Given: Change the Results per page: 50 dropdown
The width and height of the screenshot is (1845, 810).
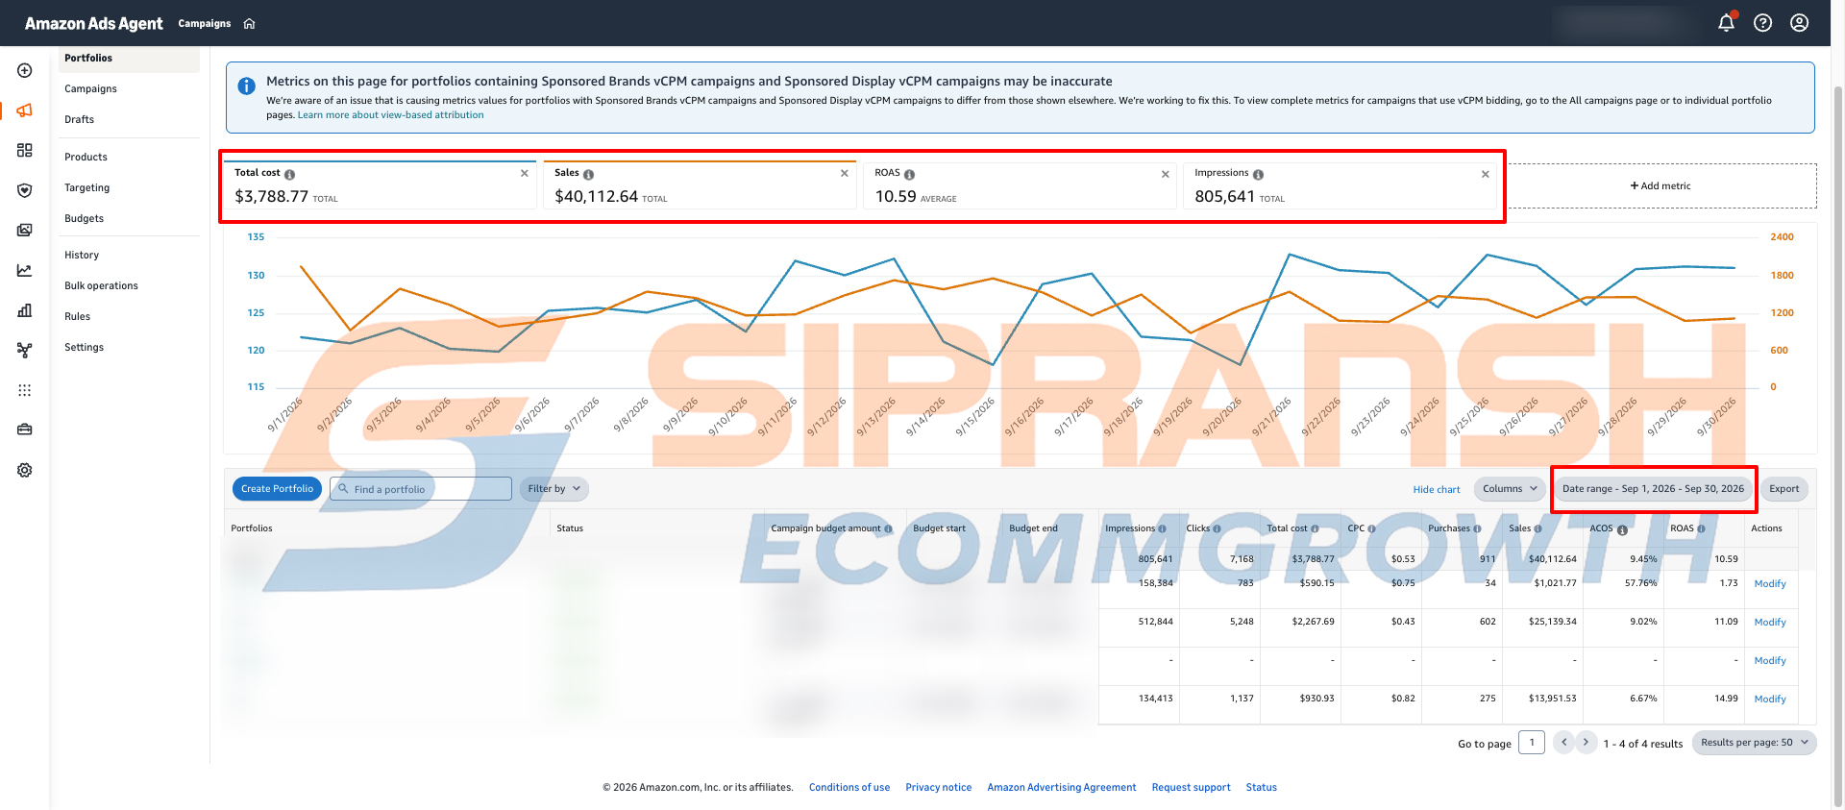Looking at the screenshot, I should pos(1754,743).
